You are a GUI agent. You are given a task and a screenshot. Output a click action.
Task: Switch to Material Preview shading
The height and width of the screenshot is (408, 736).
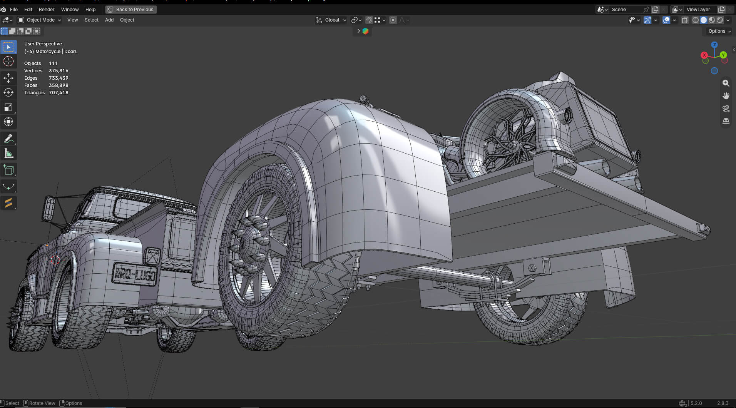[x=711, y=20]
